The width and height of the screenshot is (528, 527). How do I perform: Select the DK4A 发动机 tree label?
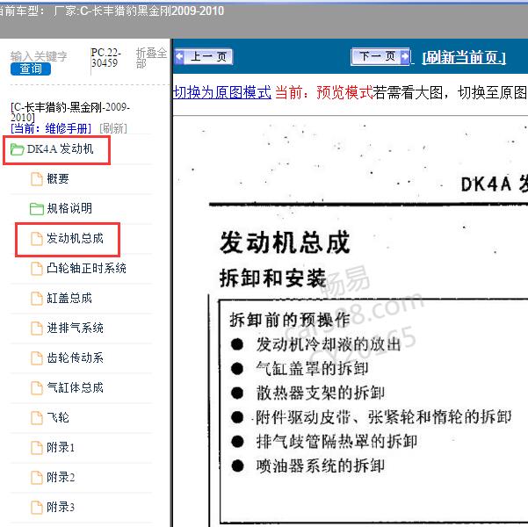[60, 148]
